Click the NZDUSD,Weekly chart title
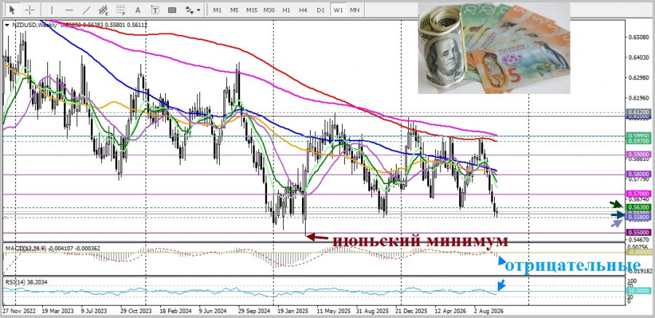Viewport: 655px width, 318px height. [35, 25]
